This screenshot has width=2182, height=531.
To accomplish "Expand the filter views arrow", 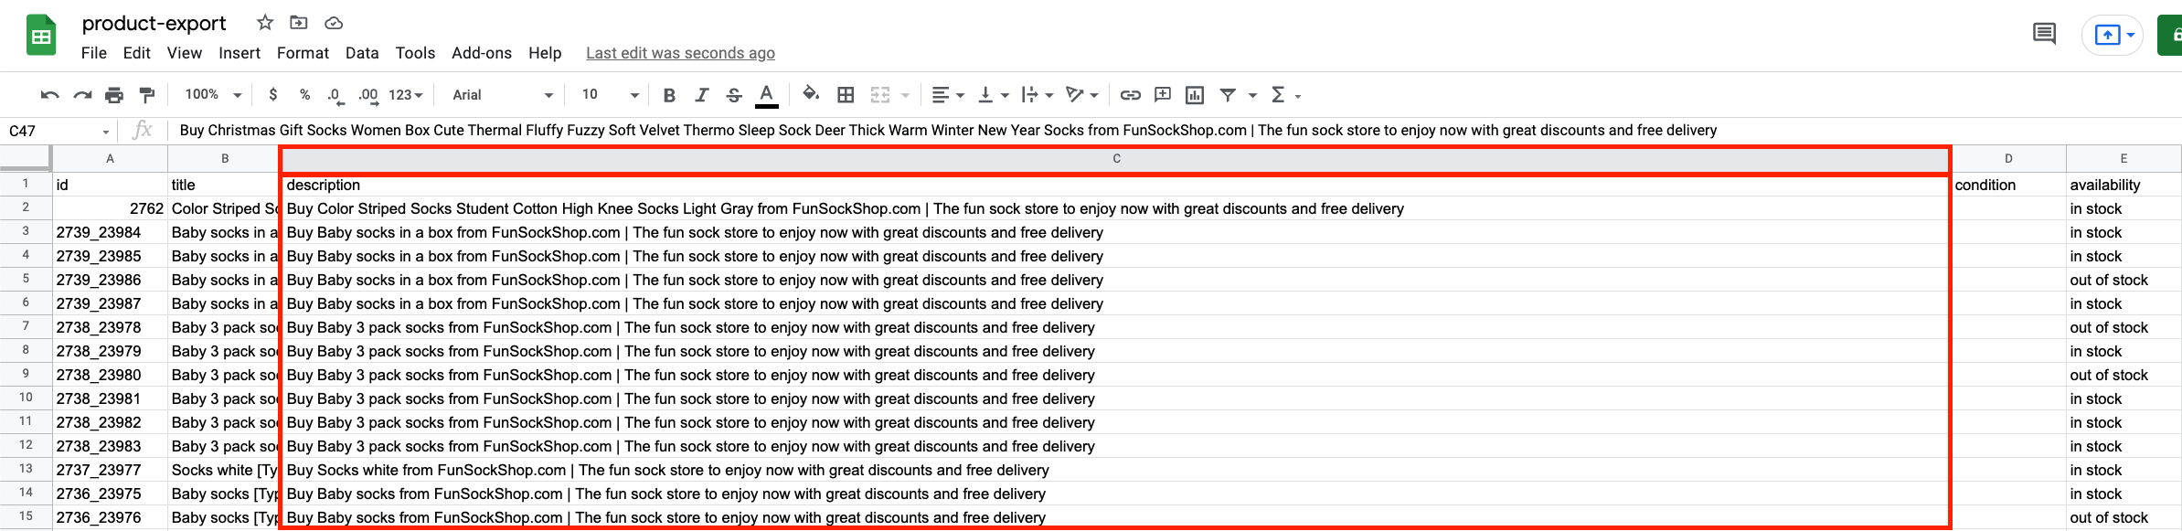I will point(1252,95).
